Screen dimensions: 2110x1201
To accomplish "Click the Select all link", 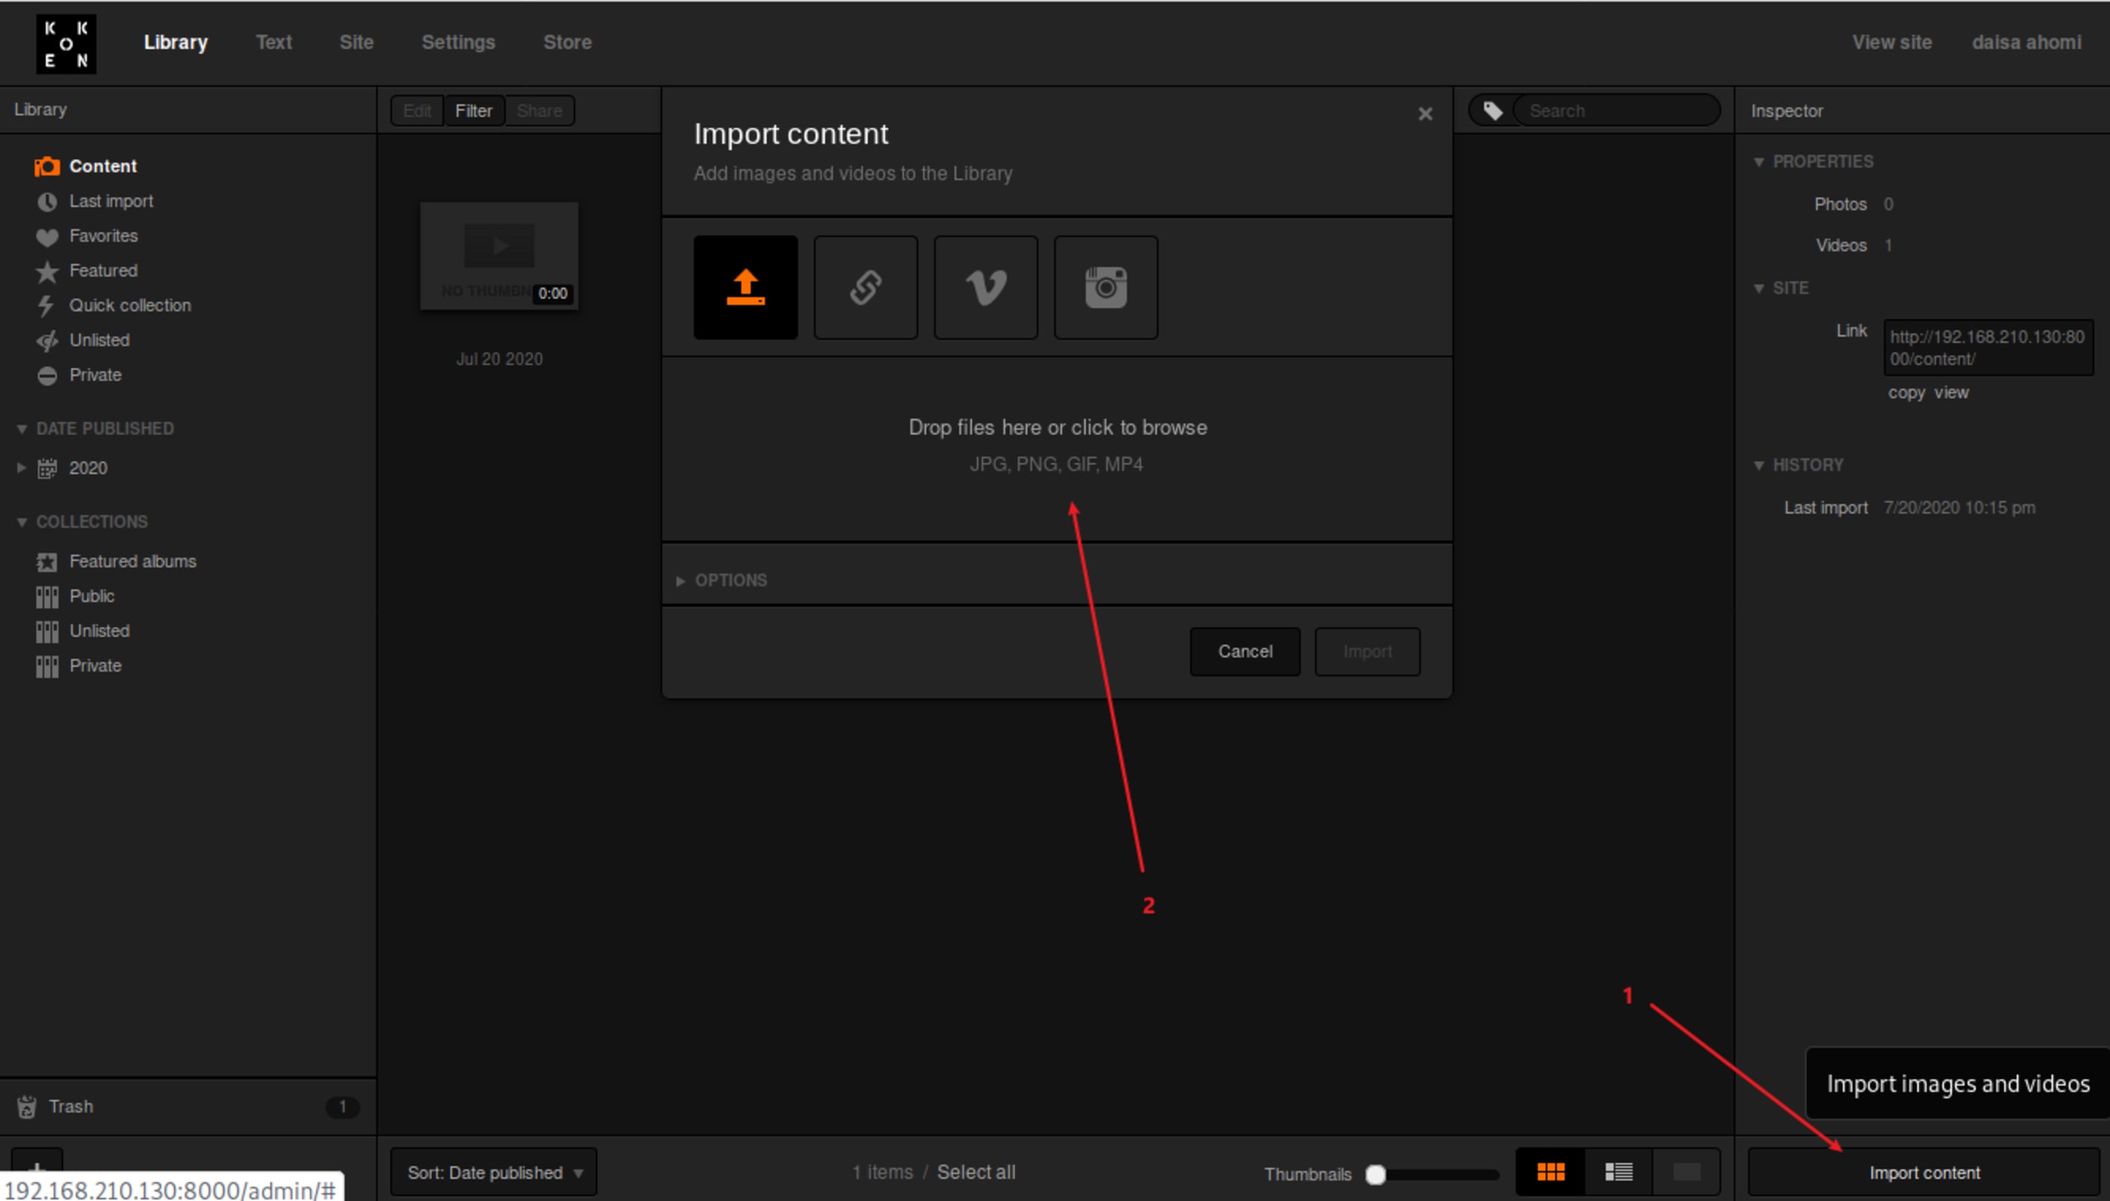I will (976, 1172).
